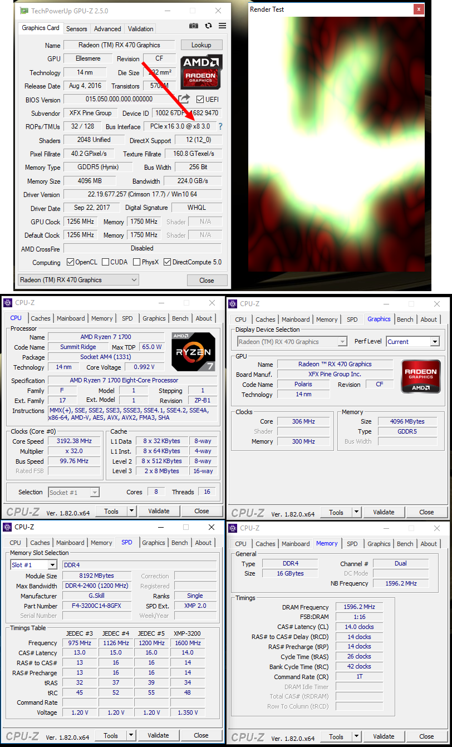This screenshot has width=452, height=747.
Task: Open the Bench tab in CPU-Z SPD window
Action: [180, 543]
